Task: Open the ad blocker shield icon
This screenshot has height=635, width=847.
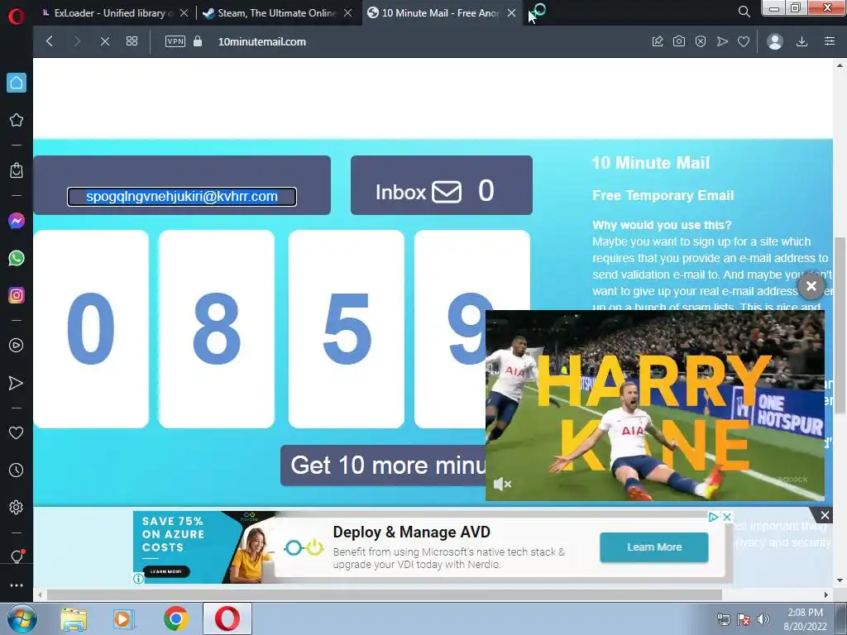Action: tap(701, 41)
